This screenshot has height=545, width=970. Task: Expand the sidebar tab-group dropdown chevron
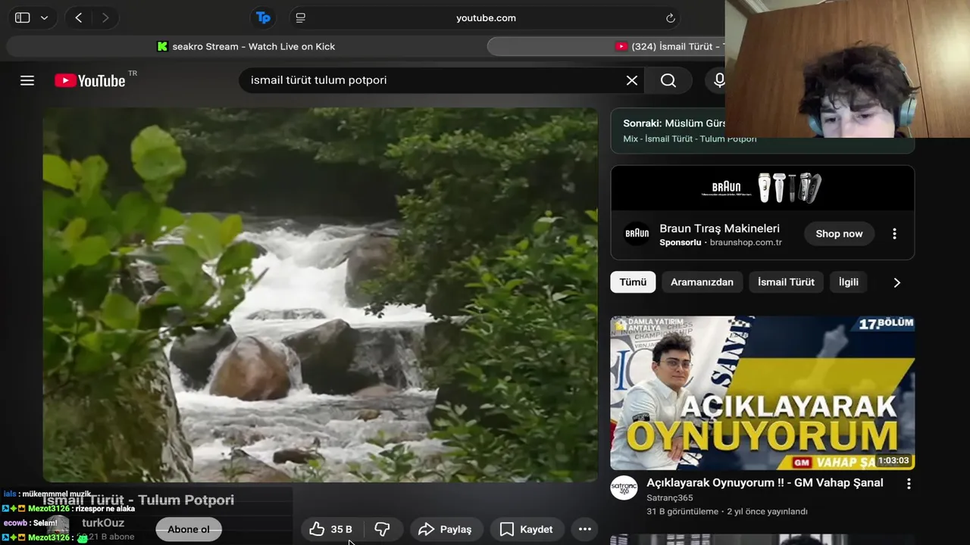tap(45, 17)
